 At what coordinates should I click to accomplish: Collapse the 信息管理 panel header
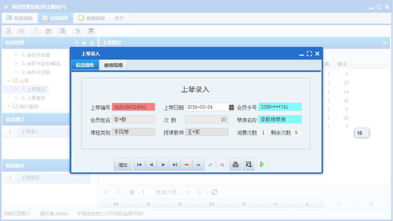pyautogui.click(x=77, y=42)
